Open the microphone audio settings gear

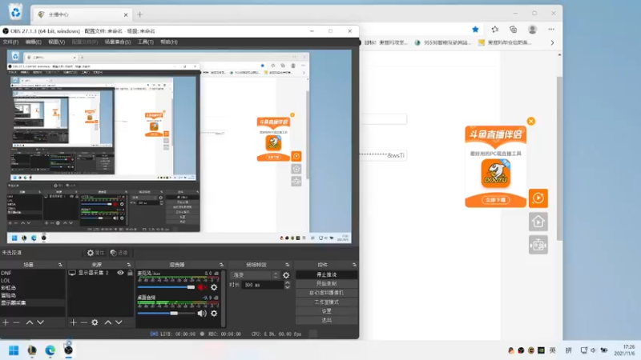coord(214,287)
